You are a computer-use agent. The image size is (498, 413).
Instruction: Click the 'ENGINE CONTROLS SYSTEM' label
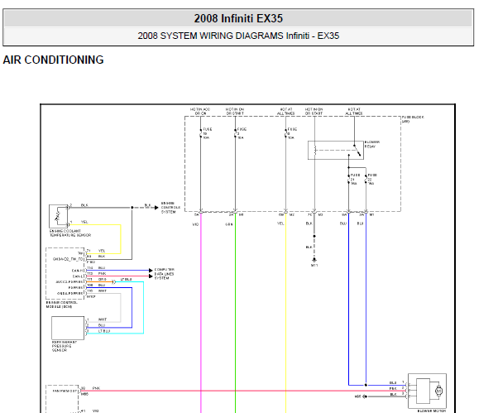point(170,208)
